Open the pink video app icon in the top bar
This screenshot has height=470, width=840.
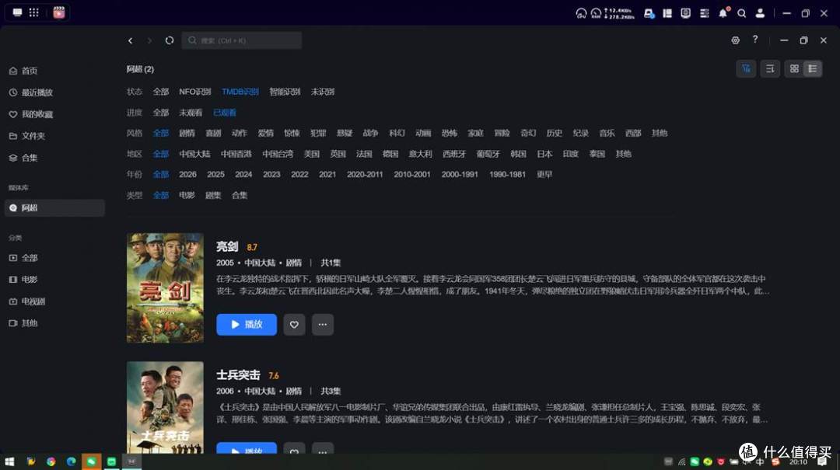[59, 12]
